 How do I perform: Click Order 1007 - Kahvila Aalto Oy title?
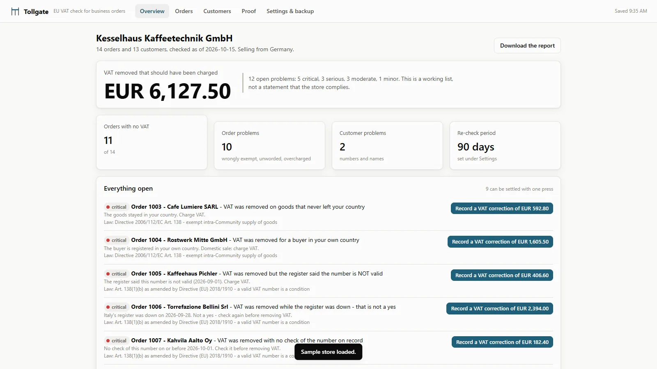[172, 340]
